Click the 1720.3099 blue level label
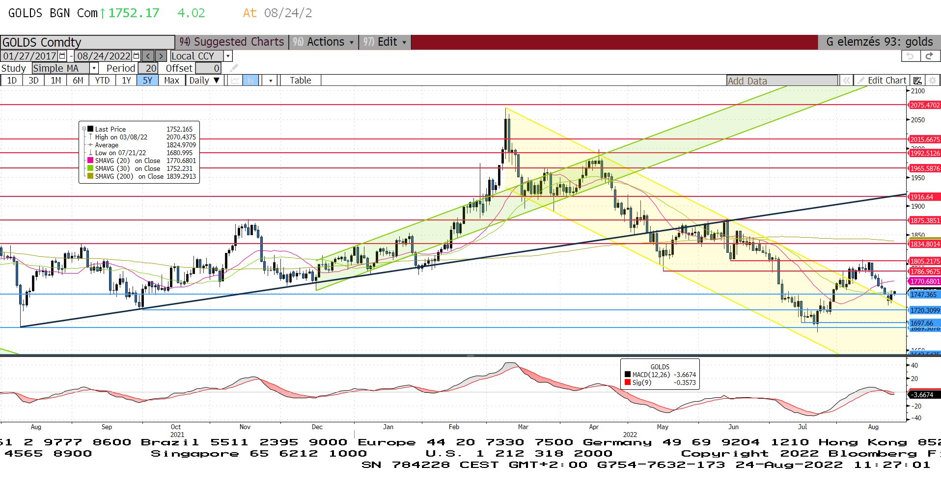The width and height of the screenshot is (941, 492). click(925, 310)
